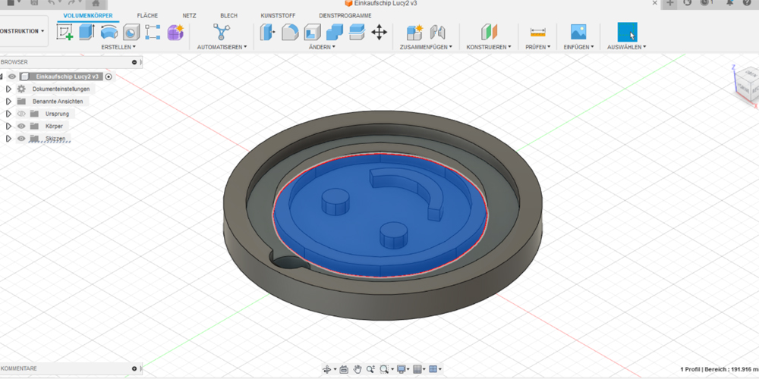Image resolution: width=759 pixels, height=379 pixels.
Task: Open the Konstruktion workspace dropdown
Action: coord(22,31)
